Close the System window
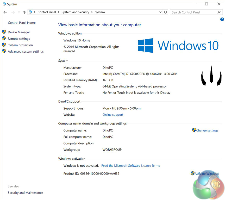Screen dimensions: 225x200 click(x=219, y=4)
